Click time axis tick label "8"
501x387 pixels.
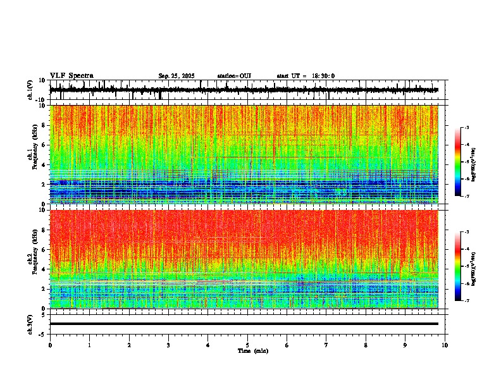366,345
